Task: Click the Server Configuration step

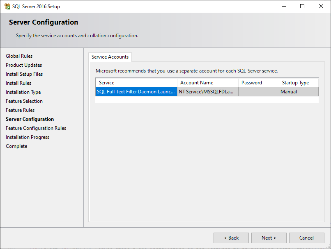Action: [x=30, y=119]
